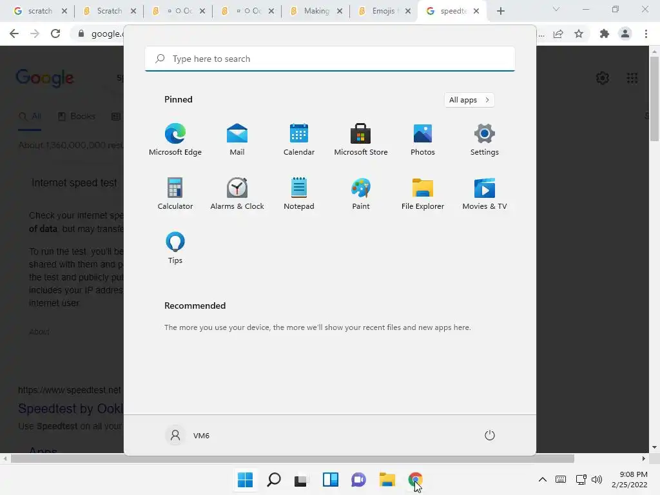Go forward in Chrome

[x=35, y=34]
